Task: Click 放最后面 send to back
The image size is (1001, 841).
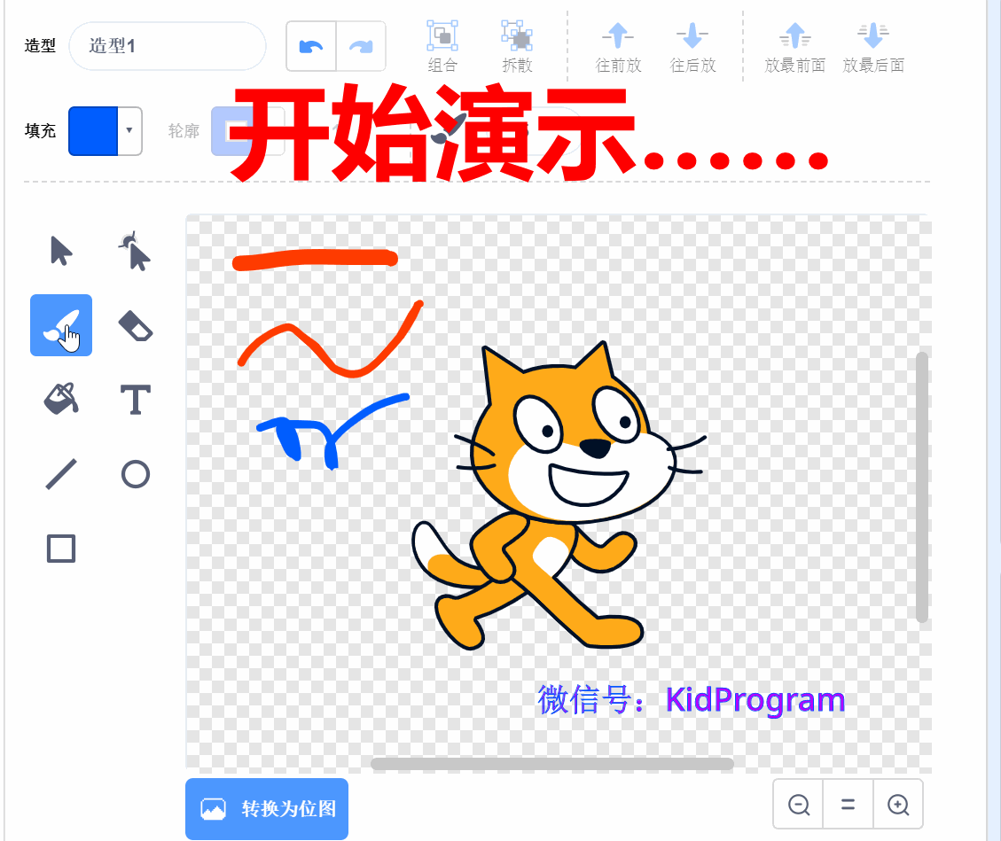Action: tap(873, 47)
